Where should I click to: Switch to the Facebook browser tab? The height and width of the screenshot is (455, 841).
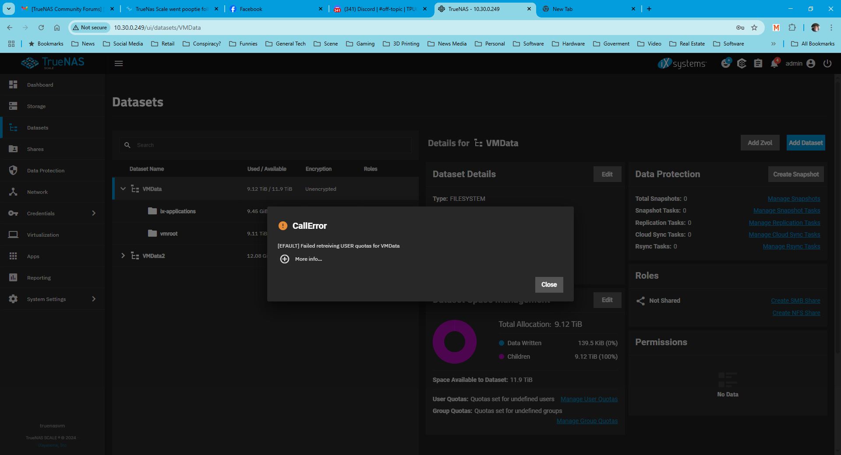pos(276,9)
